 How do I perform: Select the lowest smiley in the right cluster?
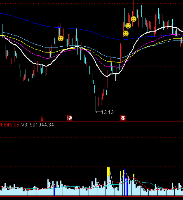126,33
